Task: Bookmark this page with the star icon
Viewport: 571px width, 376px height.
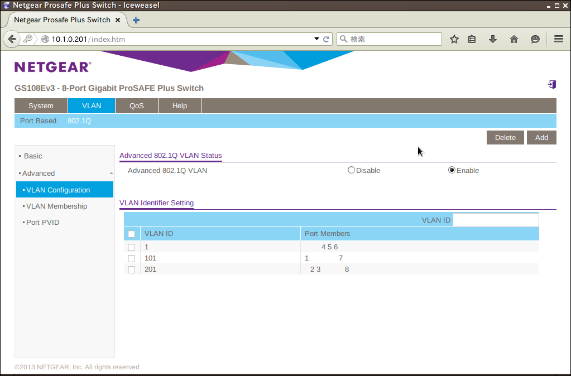Action: point(454,39)
